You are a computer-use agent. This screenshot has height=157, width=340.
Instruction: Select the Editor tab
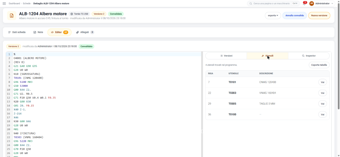tap(59, 32)
